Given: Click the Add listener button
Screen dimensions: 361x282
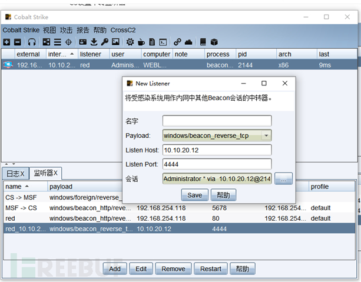Looking at the screenshot, I should point(115,269).
